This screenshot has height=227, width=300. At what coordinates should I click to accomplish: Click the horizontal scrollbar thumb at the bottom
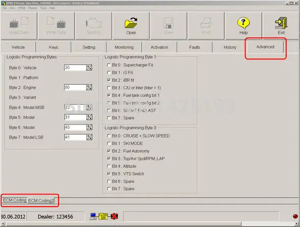tap(123, 223)
